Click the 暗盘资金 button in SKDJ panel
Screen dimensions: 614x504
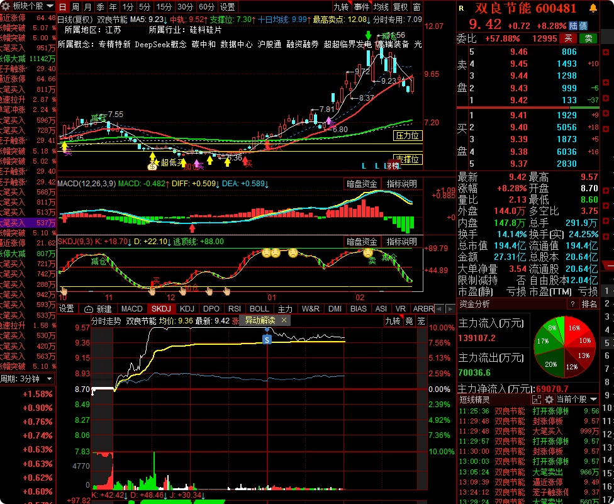pos(362,242)
